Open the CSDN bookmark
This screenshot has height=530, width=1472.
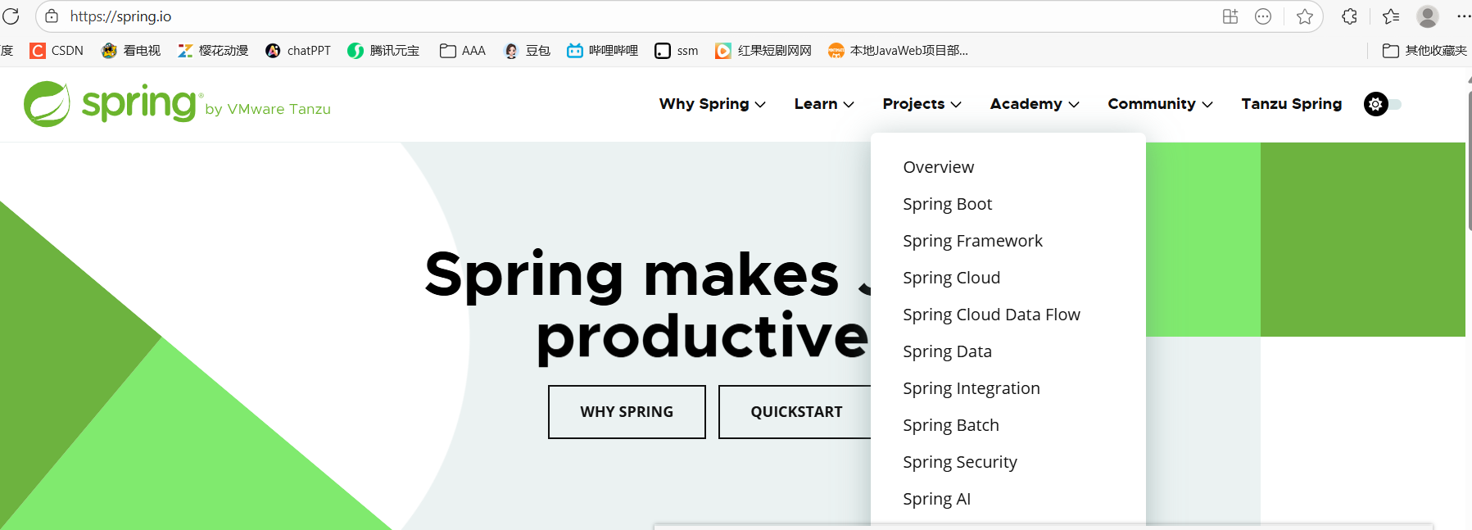(x=57, y=51)
